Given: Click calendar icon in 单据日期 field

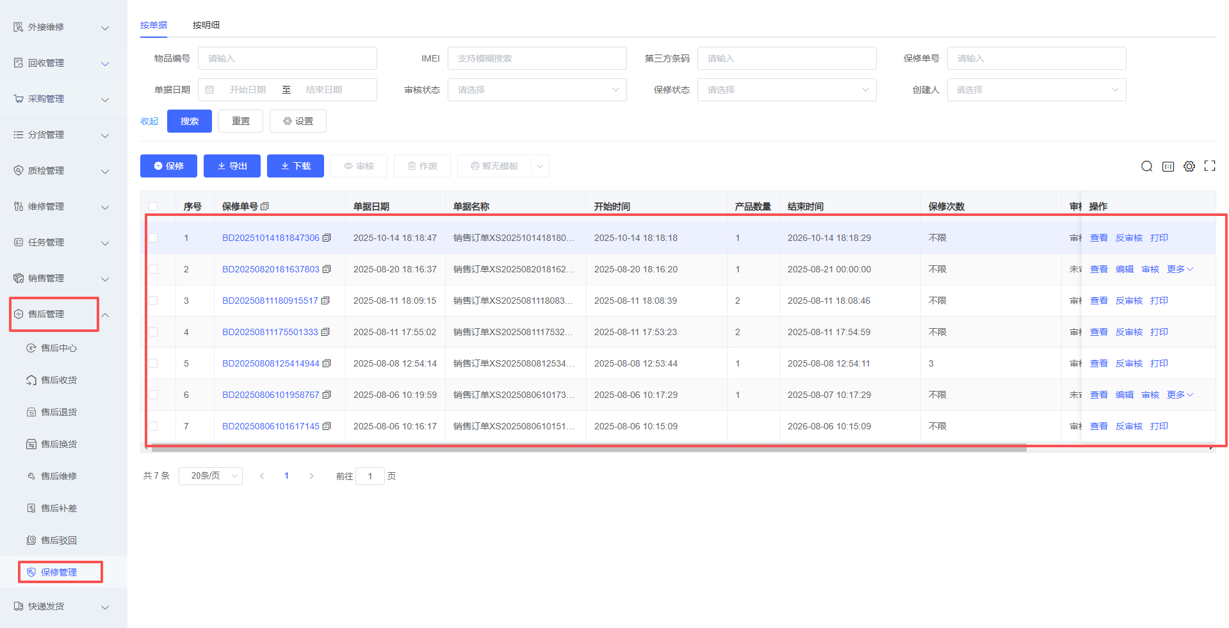Looking at the screenshot, I should coord(209,90).
